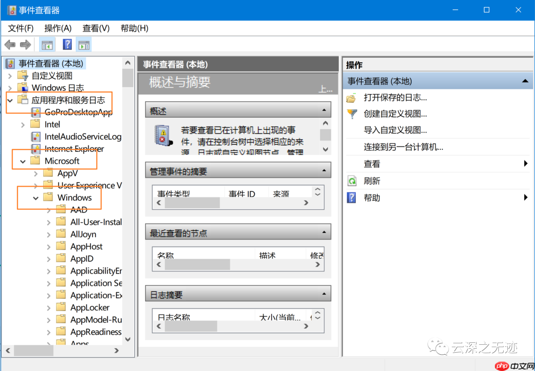
Task: Collapse the 最近查看的节点 section
Action: coord(324,232)
